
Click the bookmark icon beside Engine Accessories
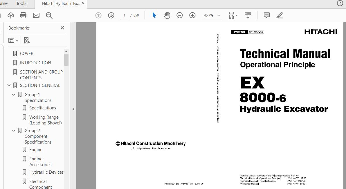pos(24,159)
